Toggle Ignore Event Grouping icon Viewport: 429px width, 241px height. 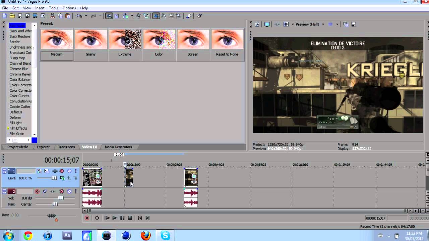point(146,16)
